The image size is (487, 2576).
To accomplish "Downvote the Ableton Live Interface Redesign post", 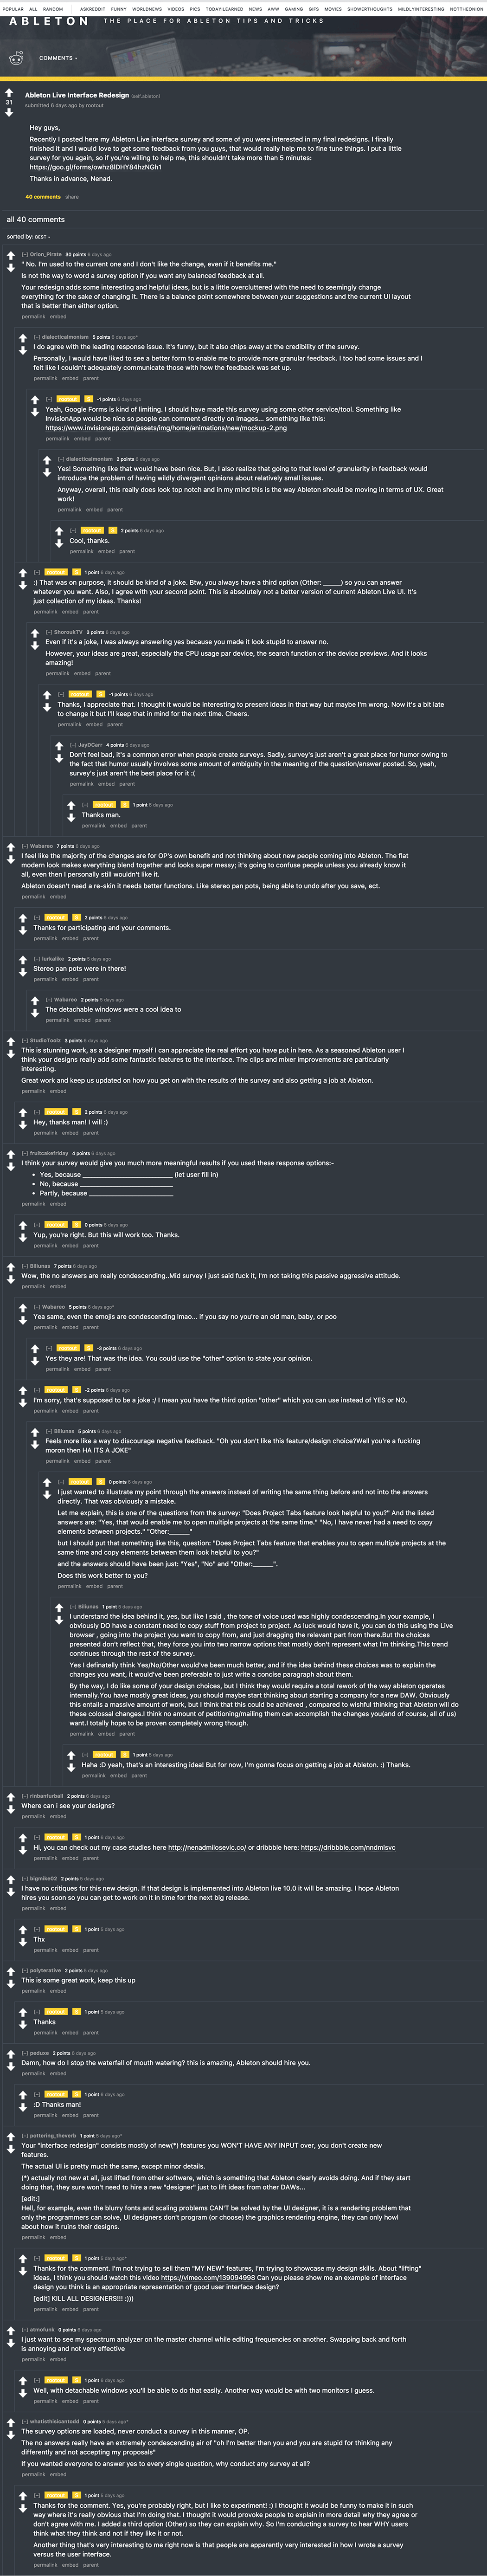I will point(9,112).
